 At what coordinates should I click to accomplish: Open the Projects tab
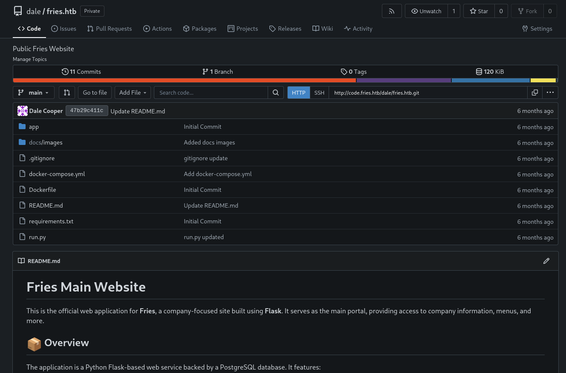243,29
